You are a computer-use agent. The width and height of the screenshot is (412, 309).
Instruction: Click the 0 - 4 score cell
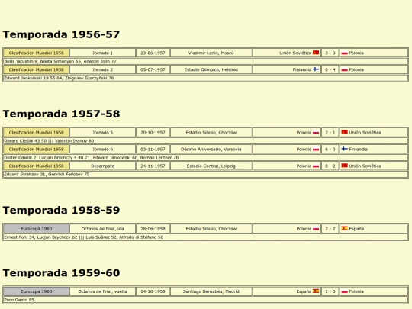(x=330, y=69)
